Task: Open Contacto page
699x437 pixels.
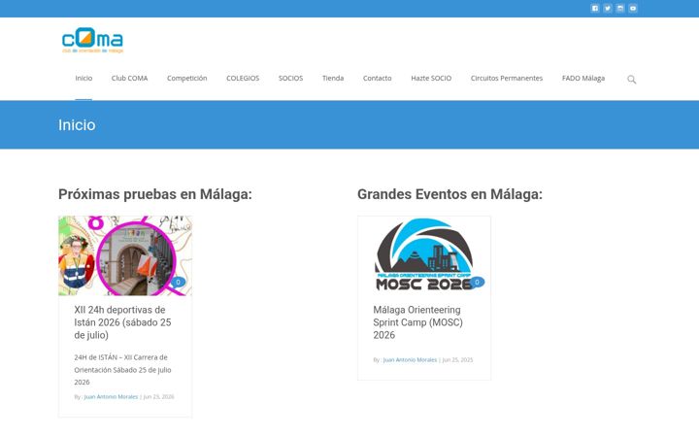Action: [377, 78]
